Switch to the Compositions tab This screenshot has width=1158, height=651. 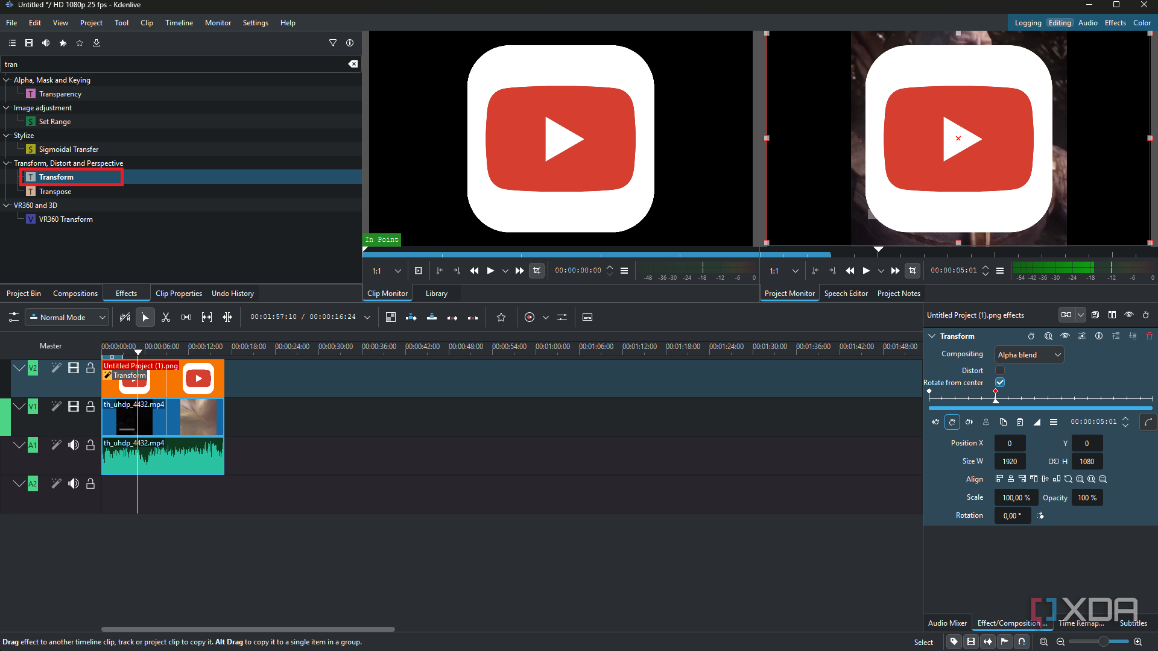tap(75, 294)
